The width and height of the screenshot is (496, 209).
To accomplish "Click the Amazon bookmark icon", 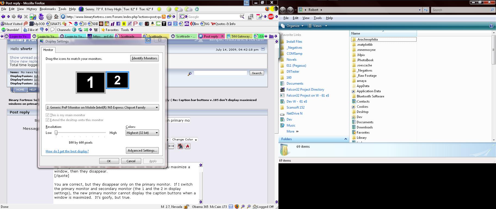I will pos(152,24).
